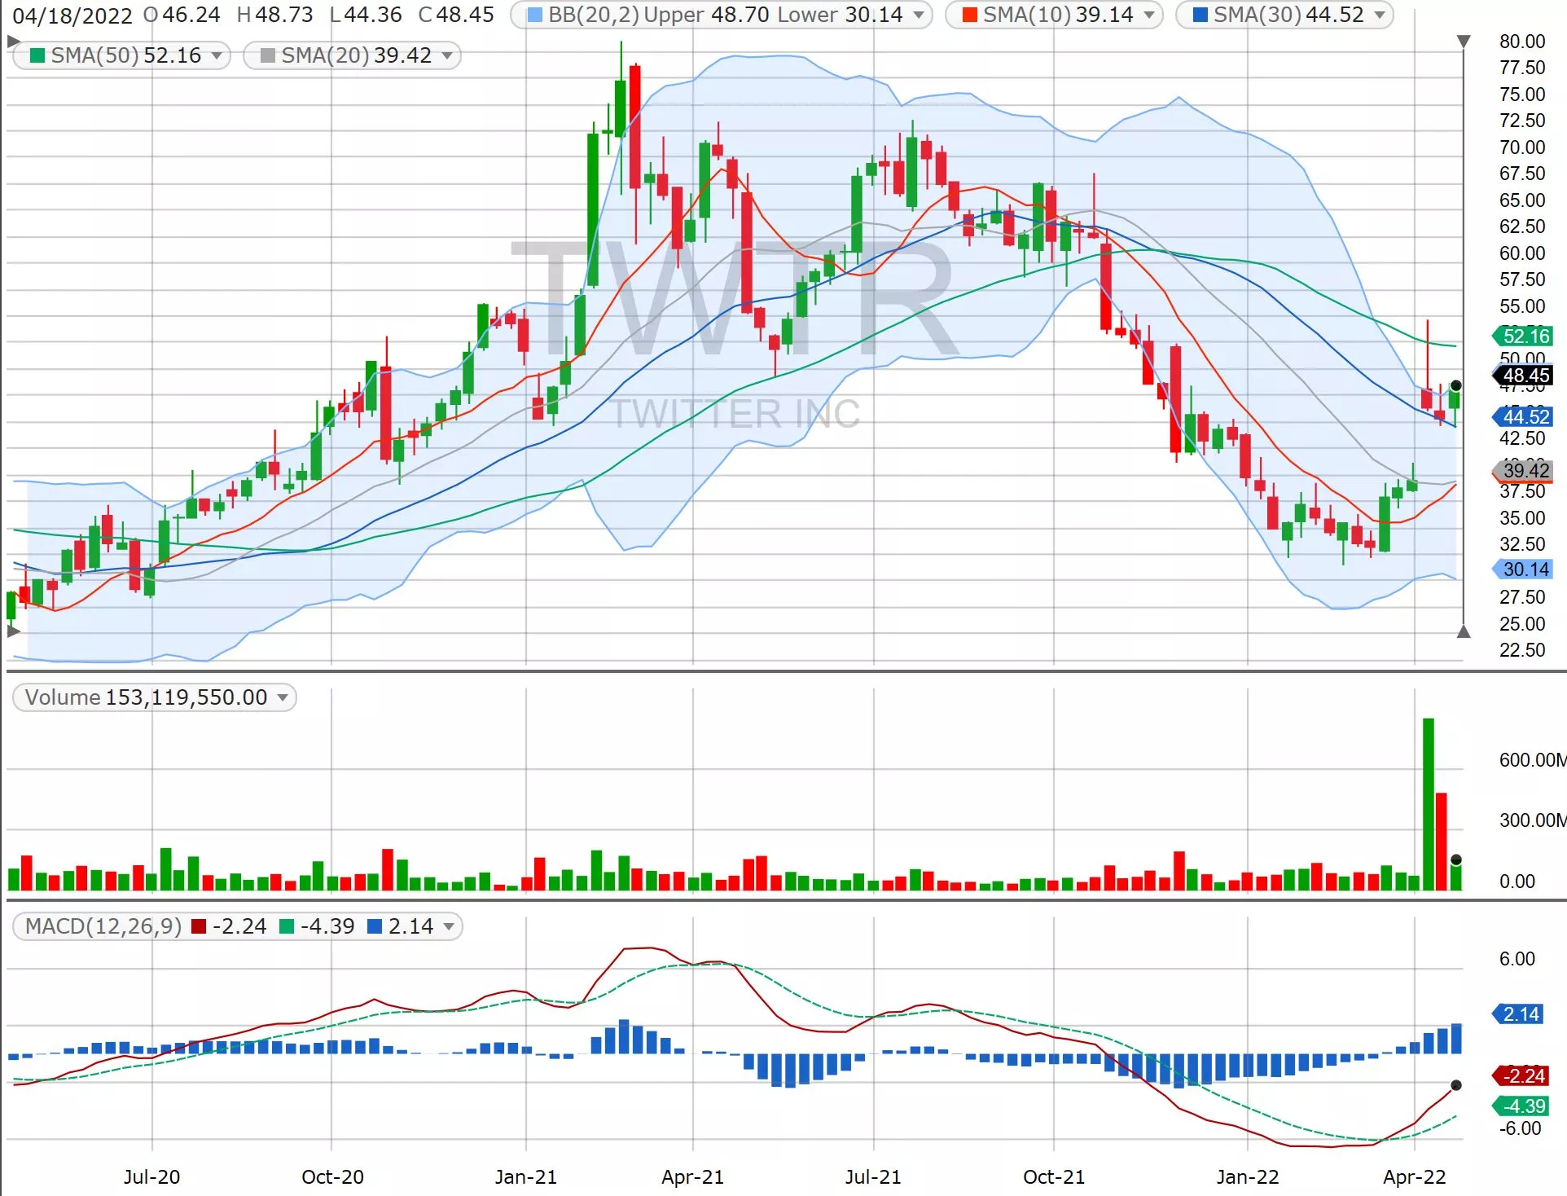This screenshot has width=1567, height=1196.
Task: Click the high value 48.73
Action: 284,15
